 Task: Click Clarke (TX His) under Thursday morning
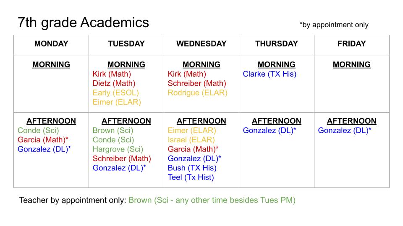[x=270, y=74]
